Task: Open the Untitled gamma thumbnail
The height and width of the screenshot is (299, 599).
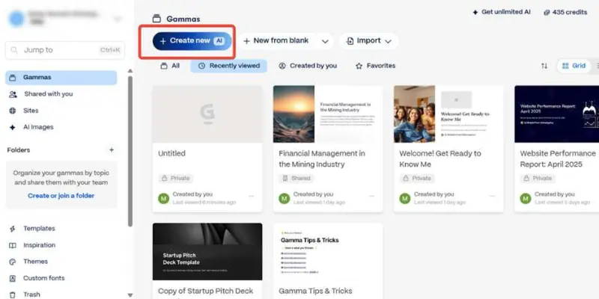Action: [207, 114]
